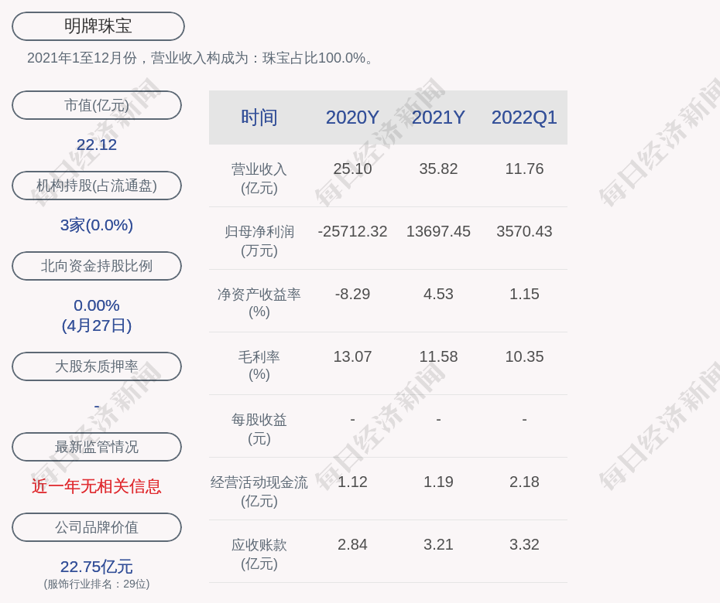The height and width of the screenshot is (603, 720).
Task: Click the 服饰行业排名：29位 note
Action: 97,584
